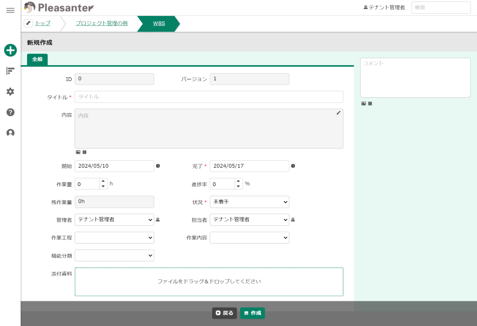
Task: Click the 添付資料 file drop zone
Action: click(x=209, y=282)
